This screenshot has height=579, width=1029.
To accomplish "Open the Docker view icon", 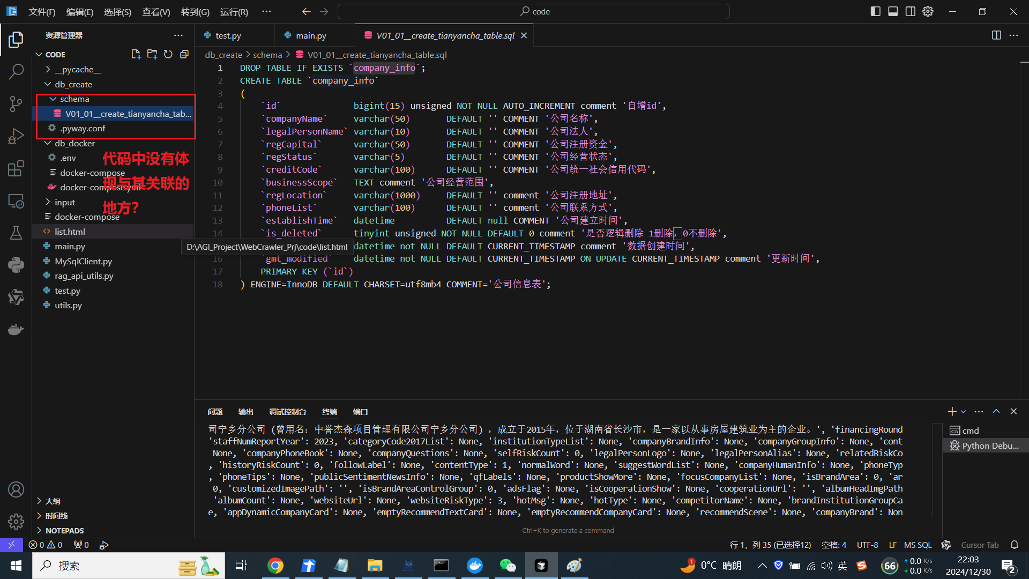I will click(x=16, y=329).
